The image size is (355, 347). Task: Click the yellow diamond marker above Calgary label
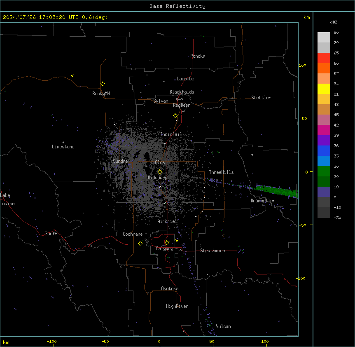(x=167, y=243)
